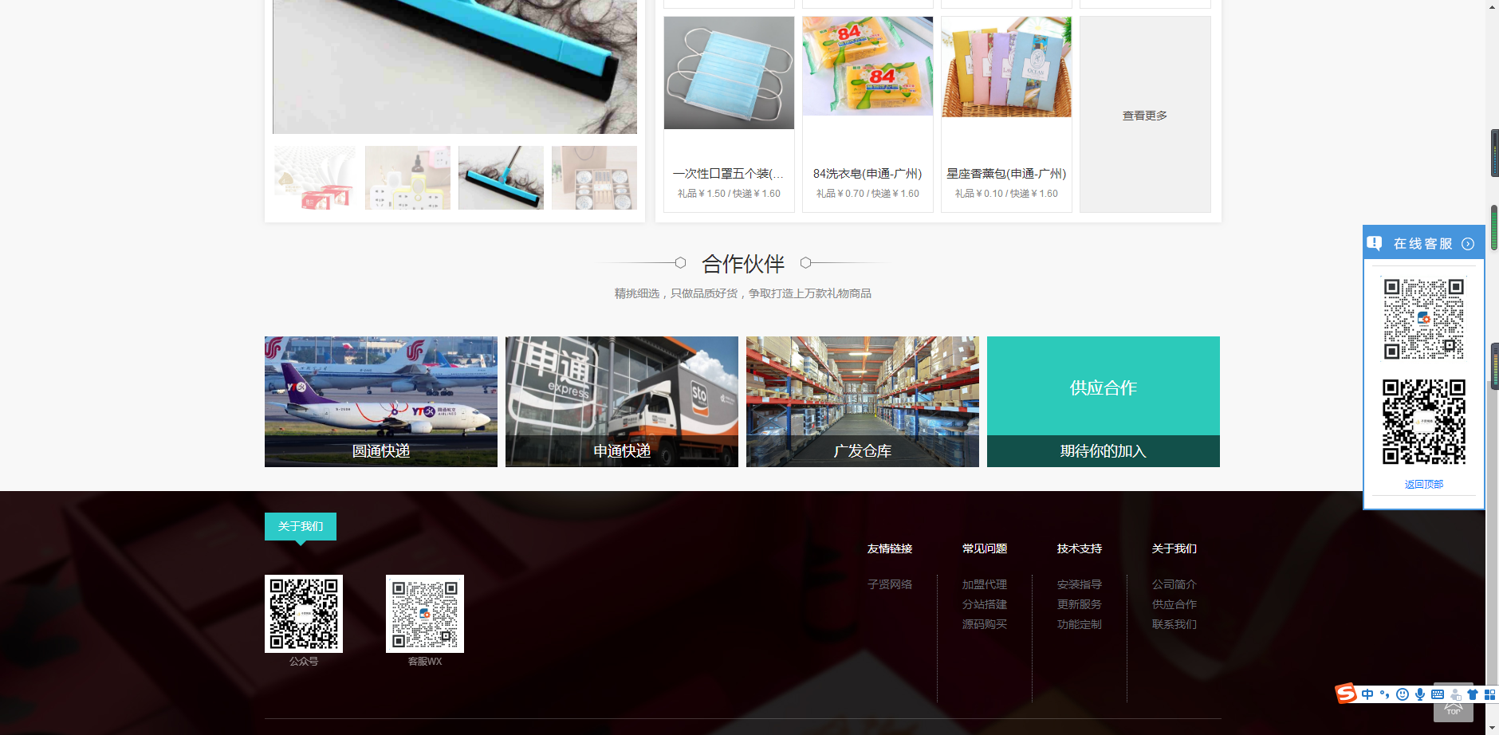Select the bowl gift set thumbnail
This screenshot has width=1499, height=735.
coord(594,178)
